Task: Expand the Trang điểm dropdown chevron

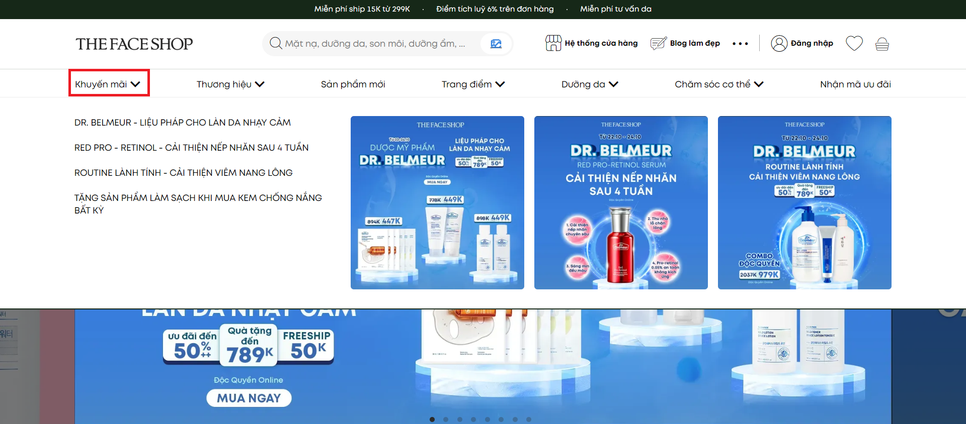Action: [x=500, y=84]
